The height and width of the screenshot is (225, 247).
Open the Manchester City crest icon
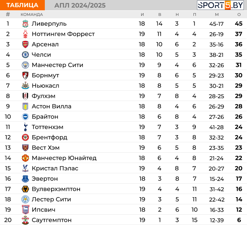pos(25,65)
